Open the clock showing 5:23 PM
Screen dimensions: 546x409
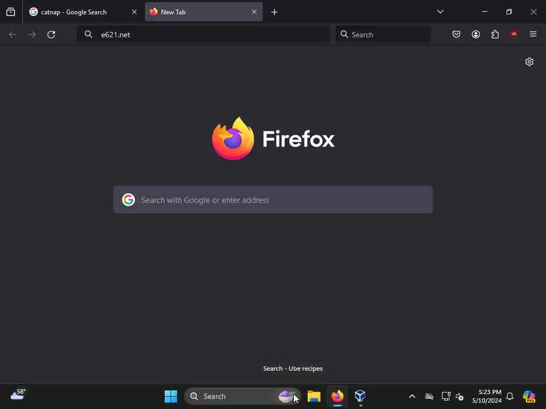pyautogui.click(x=486, y=396)
